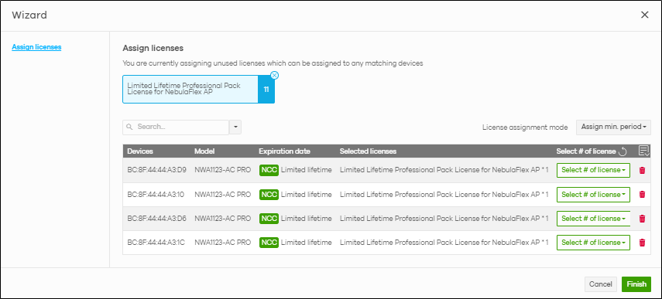This screenshot has height=299, width=662.
Task: Select device cell BC:8F:44:44:A3:1C
Action: 156,242
